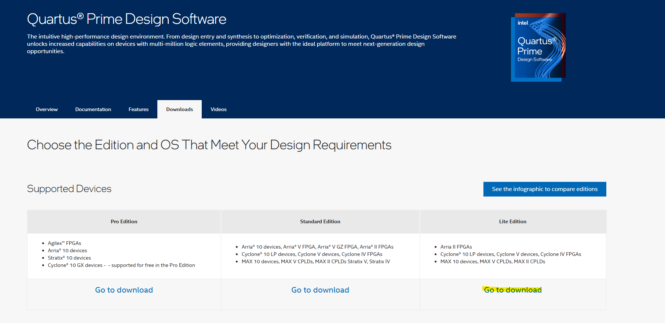The image size is (665, 323).
Task: Click Cyclone 10 LP line in Lite Edition
Action: (511, 254)
